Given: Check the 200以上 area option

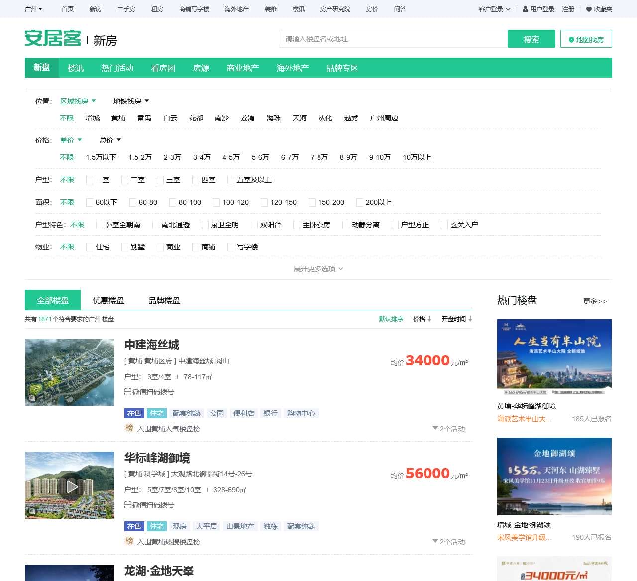Looking at the screenshot, I should 360,202.
